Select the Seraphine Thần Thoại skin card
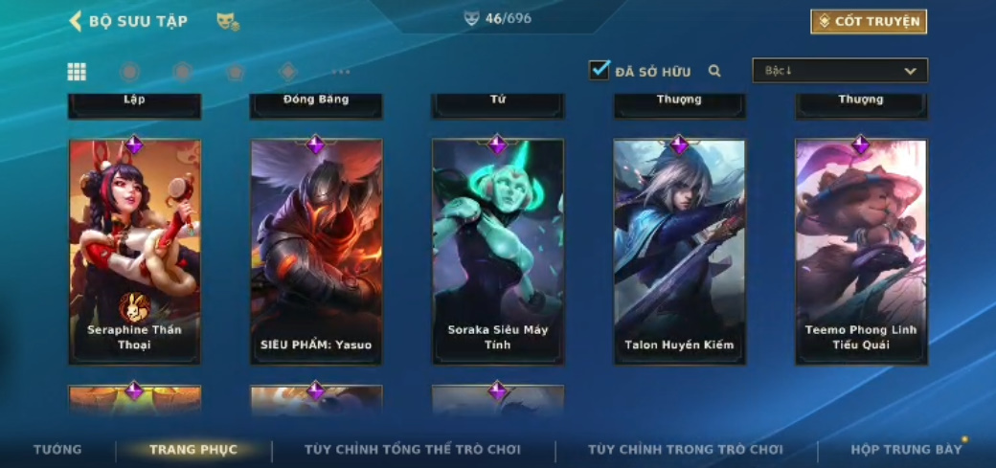 pos(135,252)
